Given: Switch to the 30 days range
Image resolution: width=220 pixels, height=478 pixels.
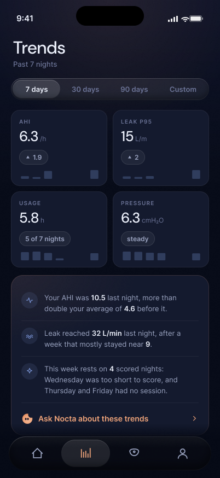Looking at the screenshot, I should coord(85,89).
